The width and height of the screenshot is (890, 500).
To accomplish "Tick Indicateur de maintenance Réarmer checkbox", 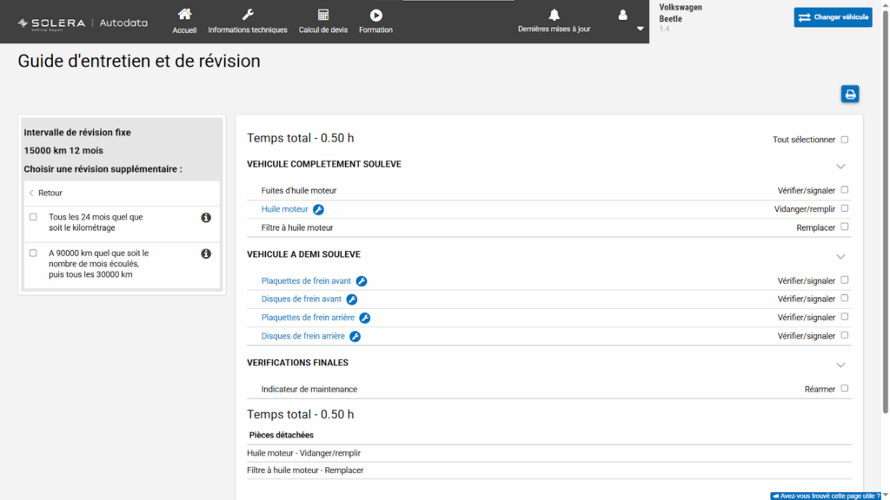I will pos(845,388).
